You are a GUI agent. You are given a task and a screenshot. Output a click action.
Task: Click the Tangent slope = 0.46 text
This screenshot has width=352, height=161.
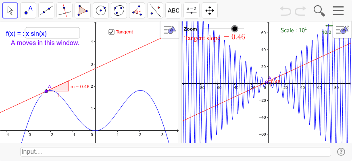(215, 37)
